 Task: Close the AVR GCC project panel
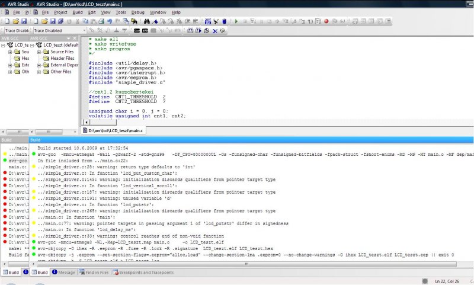pyautogui.click(x=75, y=39)
